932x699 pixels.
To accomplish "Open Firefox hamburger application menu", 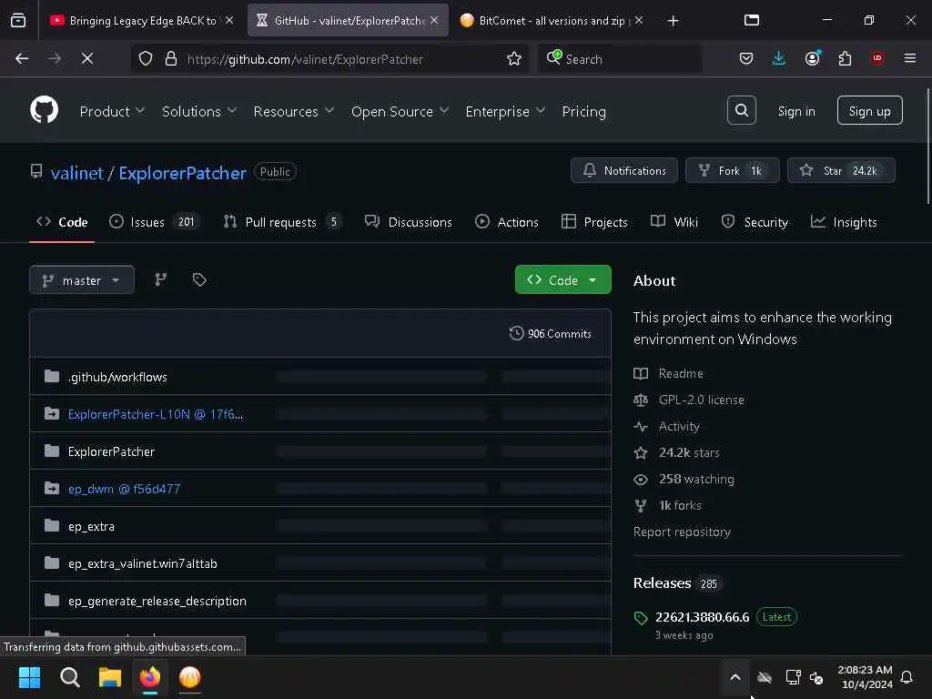I will click(910, 58).
